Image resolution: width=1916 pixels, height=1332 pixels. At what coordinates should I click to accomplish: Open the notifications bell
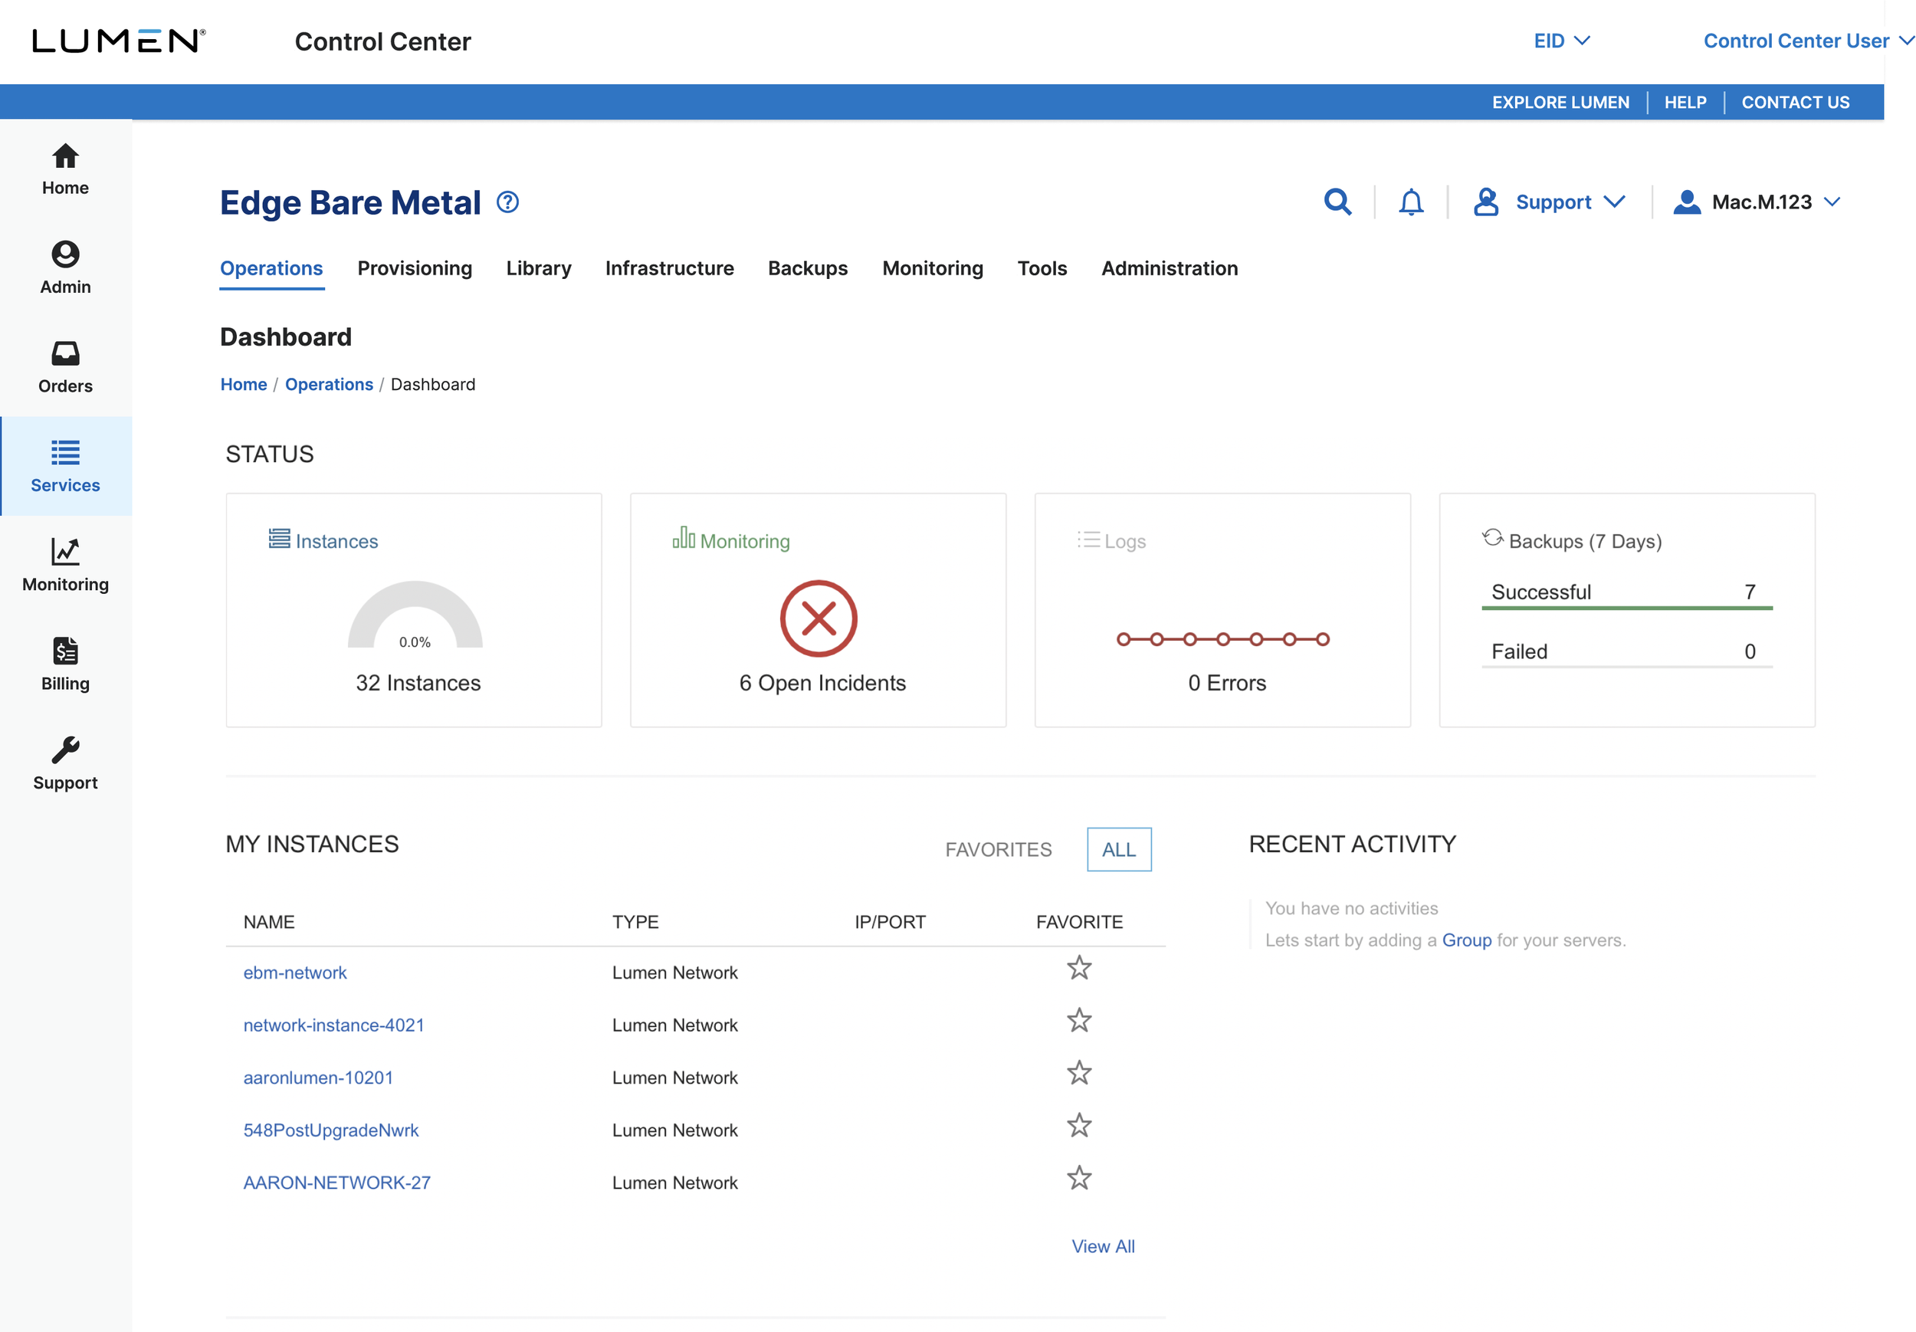coord(1410,202)
